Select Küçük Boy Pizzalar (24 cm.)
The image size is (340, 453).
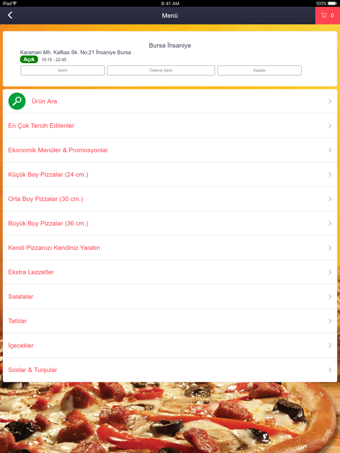pos(170,175)
